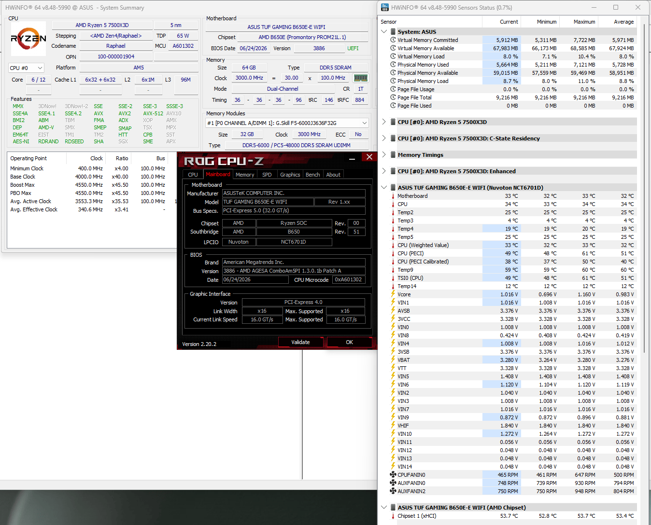This screenshot has height=525, width=651.
Task: Click the thermometer icon beside Temp14
Action: pos(393,286)
